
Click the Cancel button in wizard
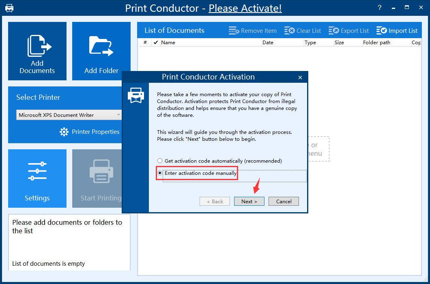(x=284, y=201)
